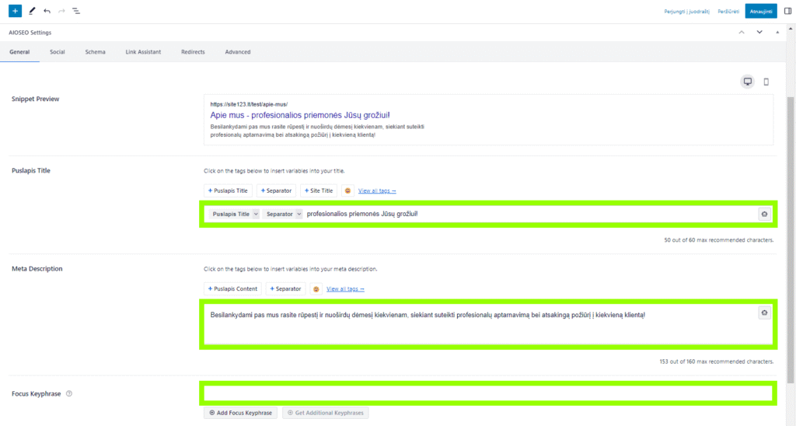Image resolution: width=796 pixels, height=426 pixels.
Task: Switch snippet preview to mobile view
Action: point(766,82)
